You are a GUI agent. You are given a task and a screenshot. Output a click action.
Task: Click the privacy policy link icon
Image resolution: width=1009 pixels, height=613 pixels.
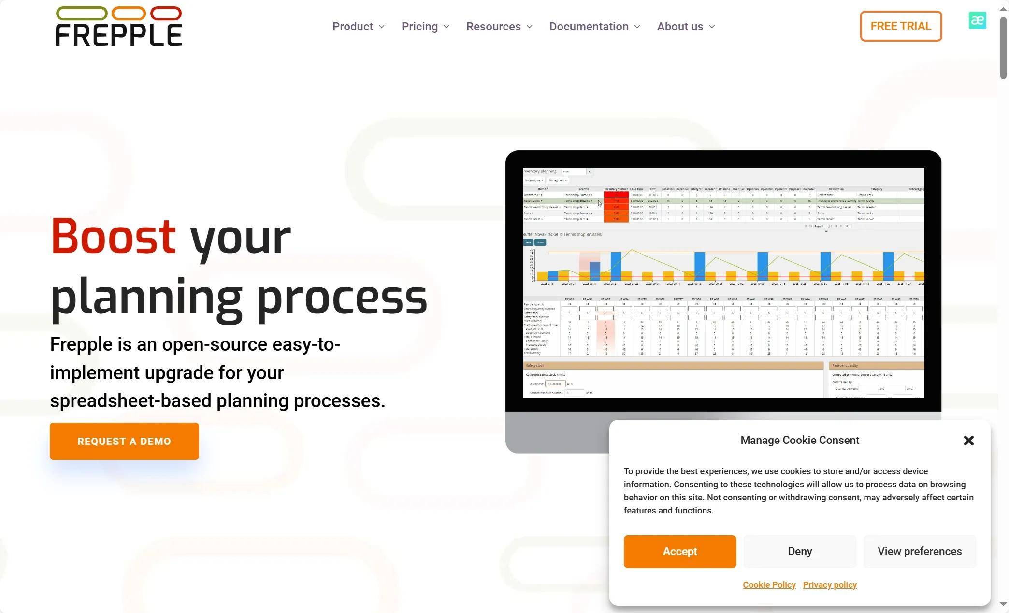pos(830,585)
